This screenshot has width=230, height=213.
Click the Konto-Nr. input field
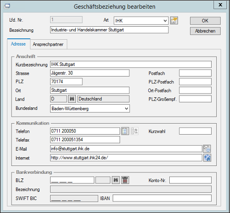coord(190,180)
